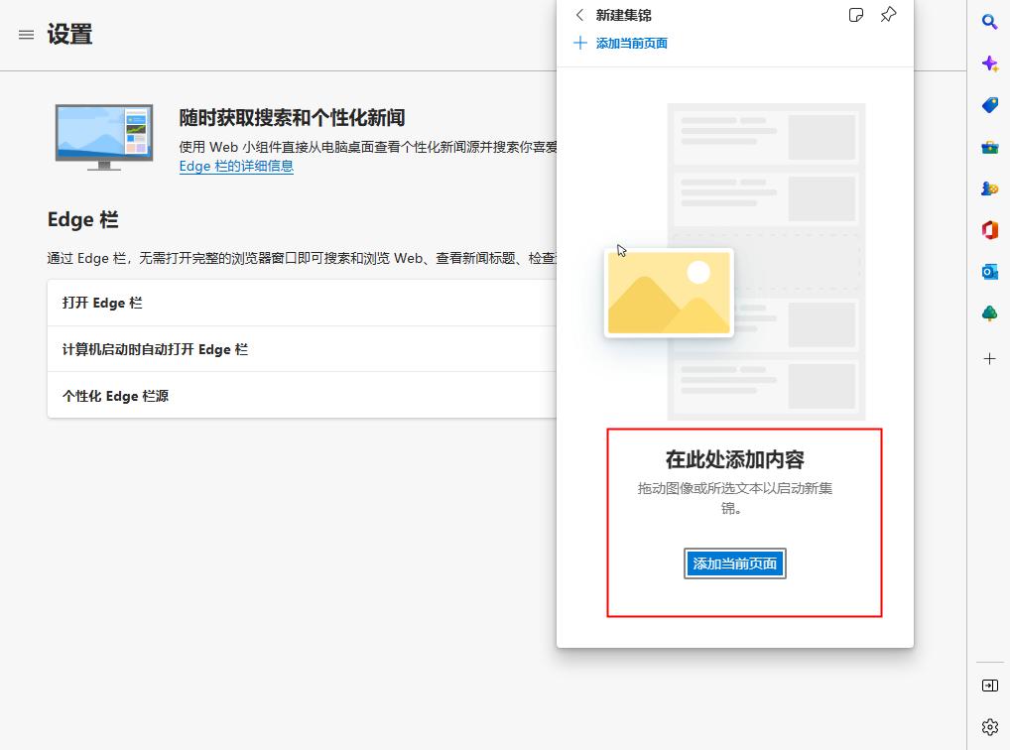Launch Microsoft 365 from the sidebar
Image resolution: width=1010 pixels, height=750 pixels.
point(989,229)
